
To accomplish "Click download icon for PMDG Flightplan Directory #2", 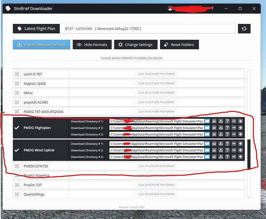I will (x=221, y=128).
